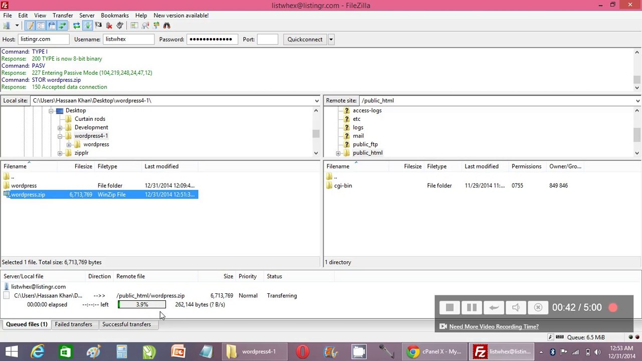Open the Bookmarks menu
642x361 pixels.
pos(115,16)
